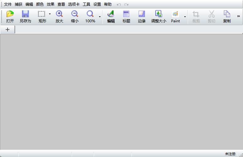
Task: Open a file with the 打开 icon
Action: pyautogui.click(x=10, y=17)
